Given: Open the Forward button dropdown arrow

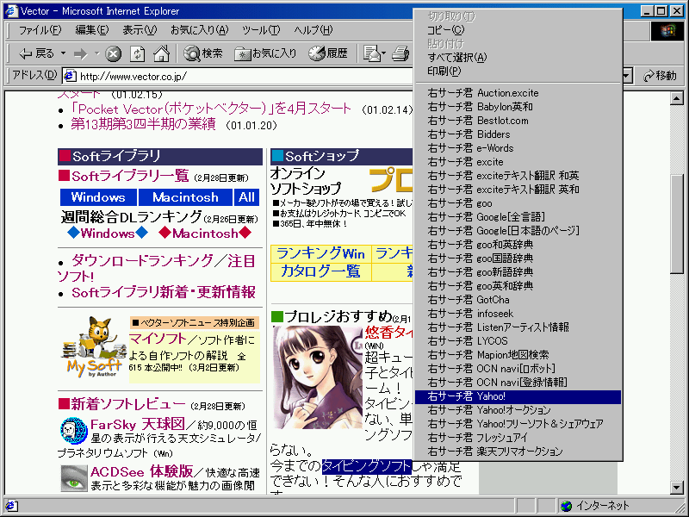Looking at the screenshot, I should click(x=96, y=53).
